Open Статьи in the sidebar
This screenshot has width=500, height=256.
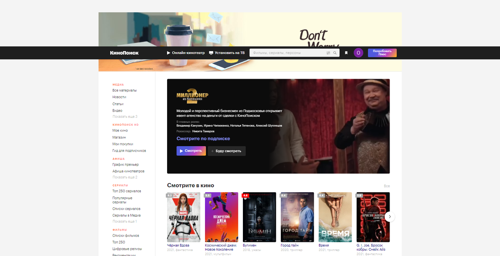tap(118, 104)
